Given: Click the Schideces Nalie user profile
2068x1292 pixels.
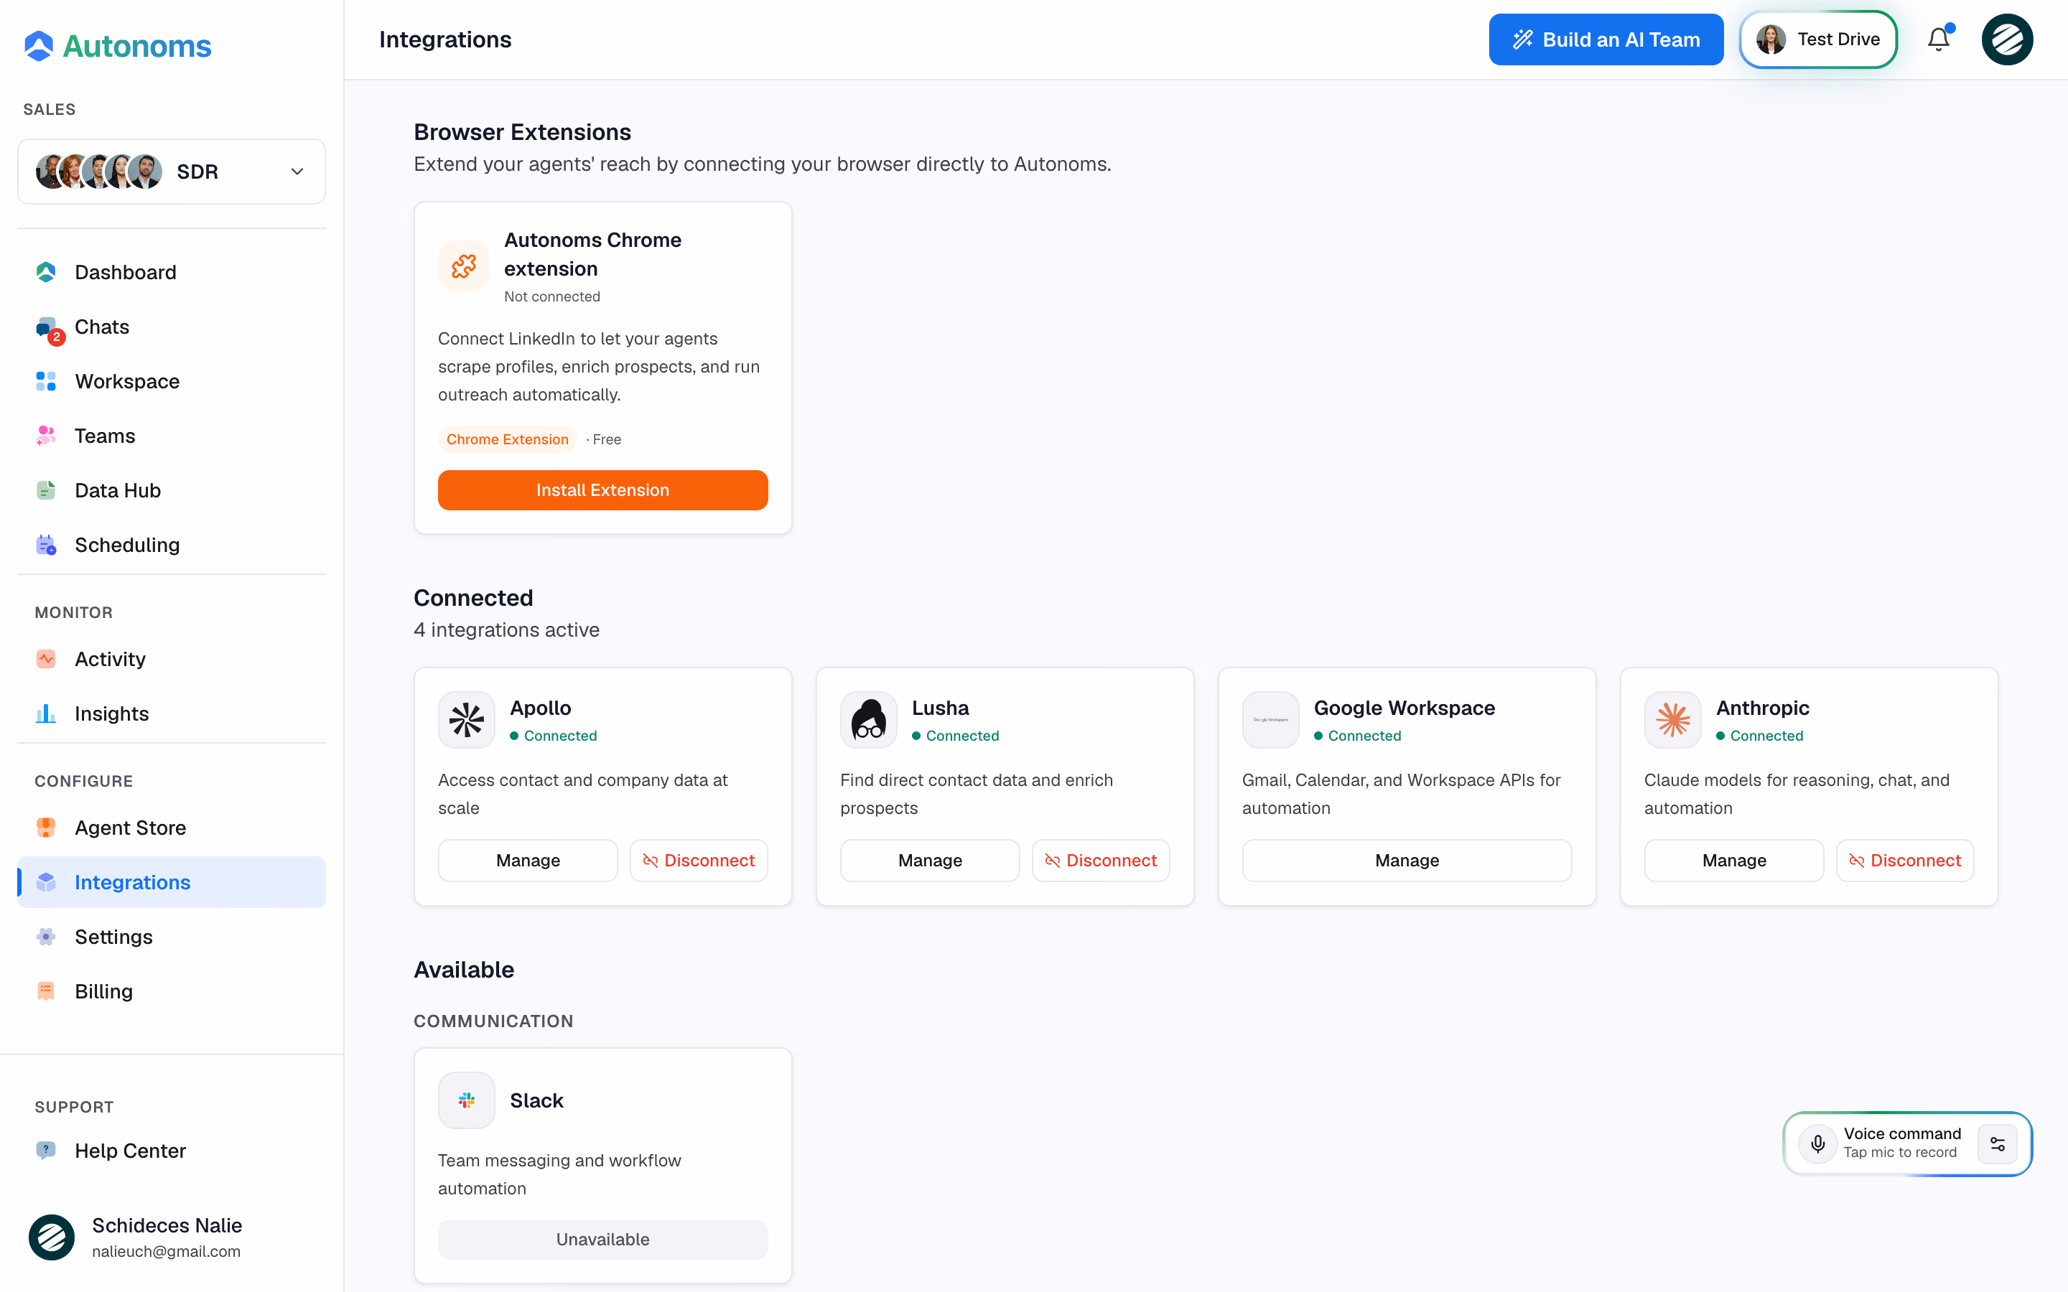Looking at the screenshot, I should 172,1237.
